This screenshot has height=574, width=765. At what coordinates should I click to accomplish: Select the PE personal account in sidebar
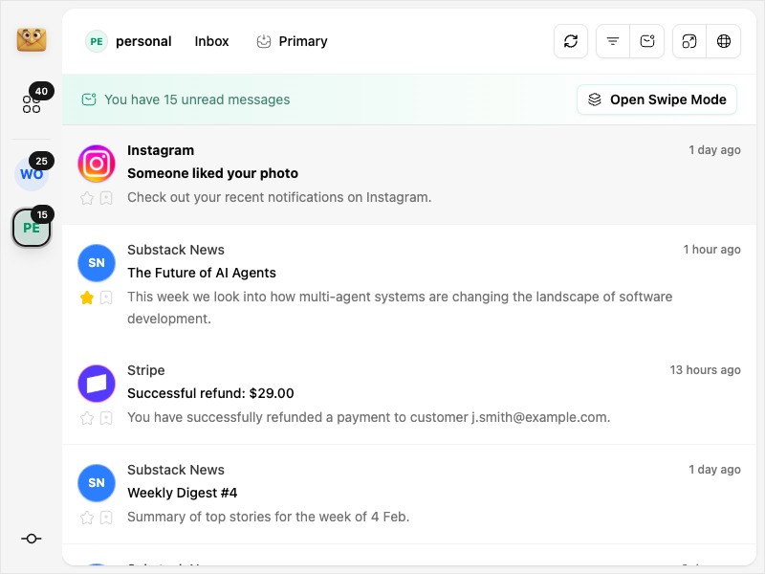point(32,228)
